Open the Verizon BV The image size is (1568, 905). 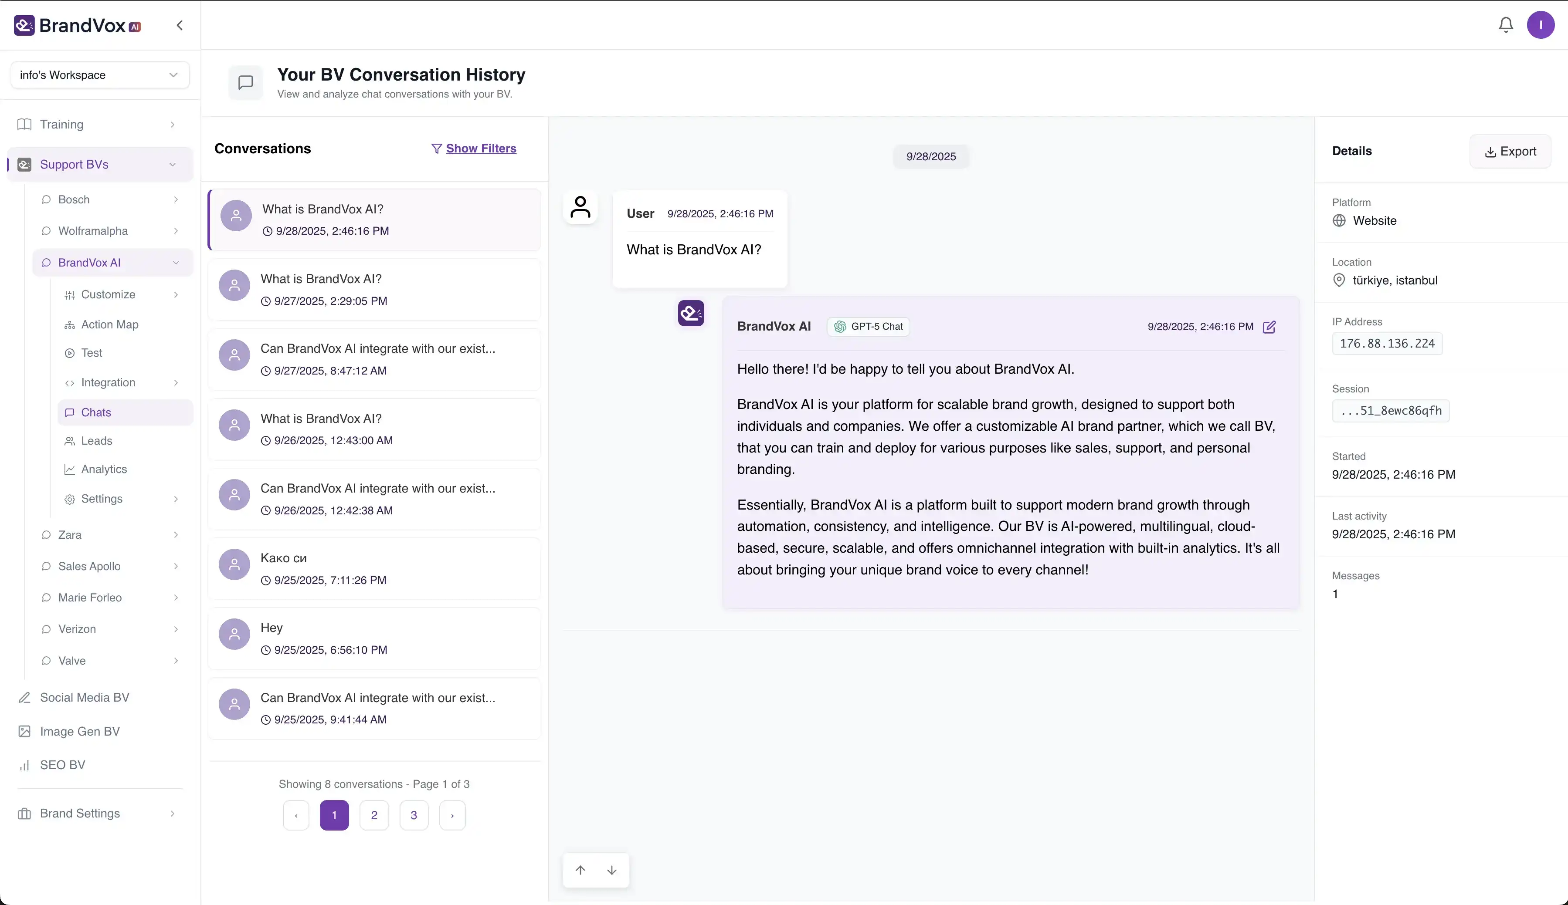[77, 629]
